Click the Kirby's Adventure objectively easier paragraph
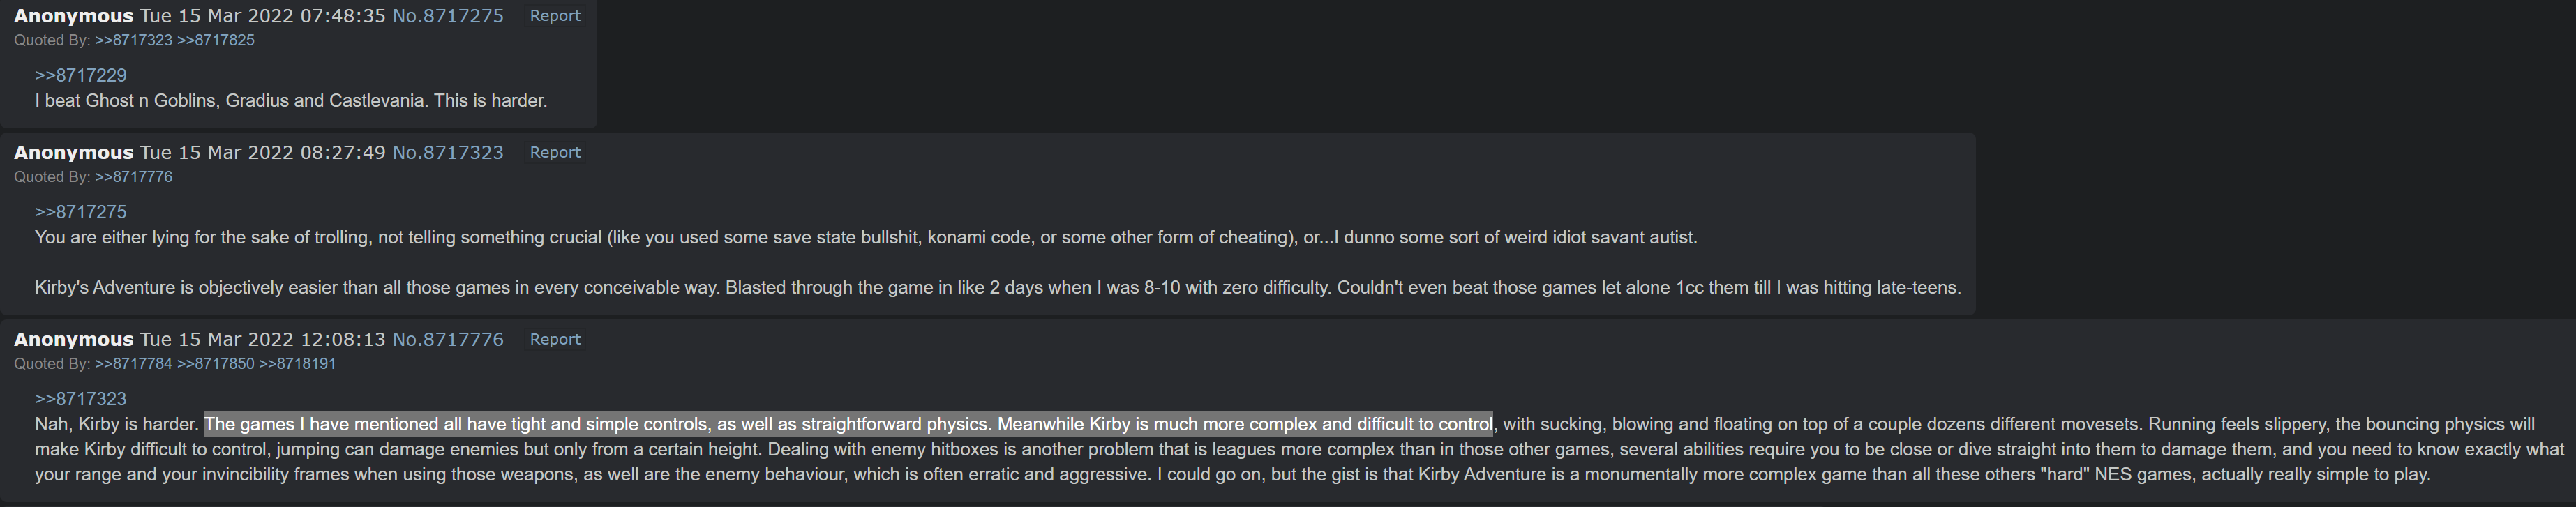 pos(998,288)
